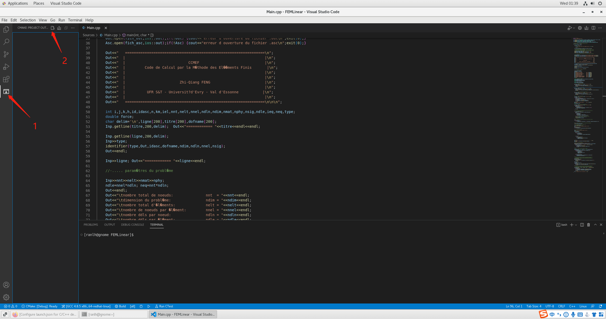This screenshot has width=606, height=319.
Task: Launch debugger via bug icon in status bar
Action: click(141, 306)
